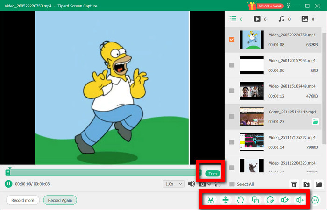Click file name Video_251117175222.mp4
The width and height of the screenshot is (327, 210).
pos(292,137)
